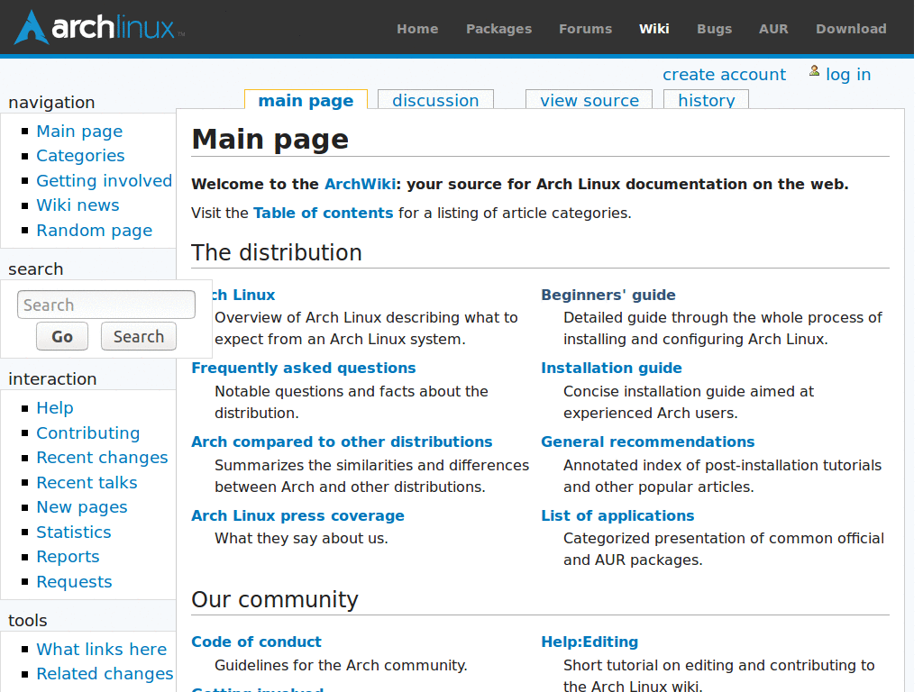Open Arch compared to other distributions
Screen dimensions: 923x692
(342, 442)
